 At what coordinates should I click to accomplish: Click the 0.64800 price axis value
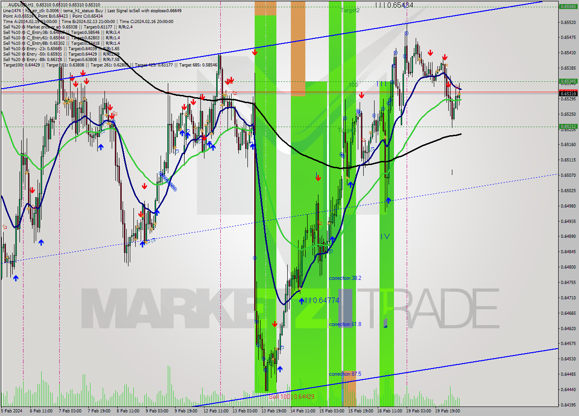tap(569, 267)
